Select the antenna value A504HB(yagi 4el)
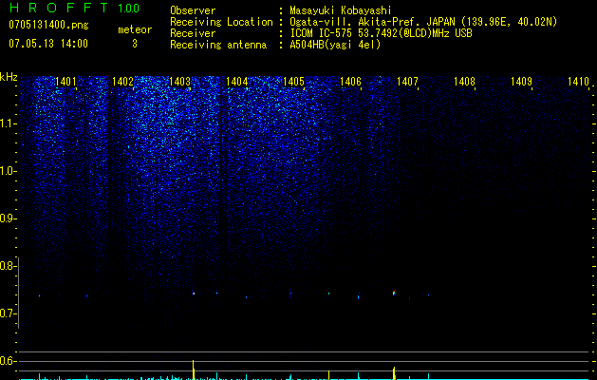597x380 pixels. [335, 45]
